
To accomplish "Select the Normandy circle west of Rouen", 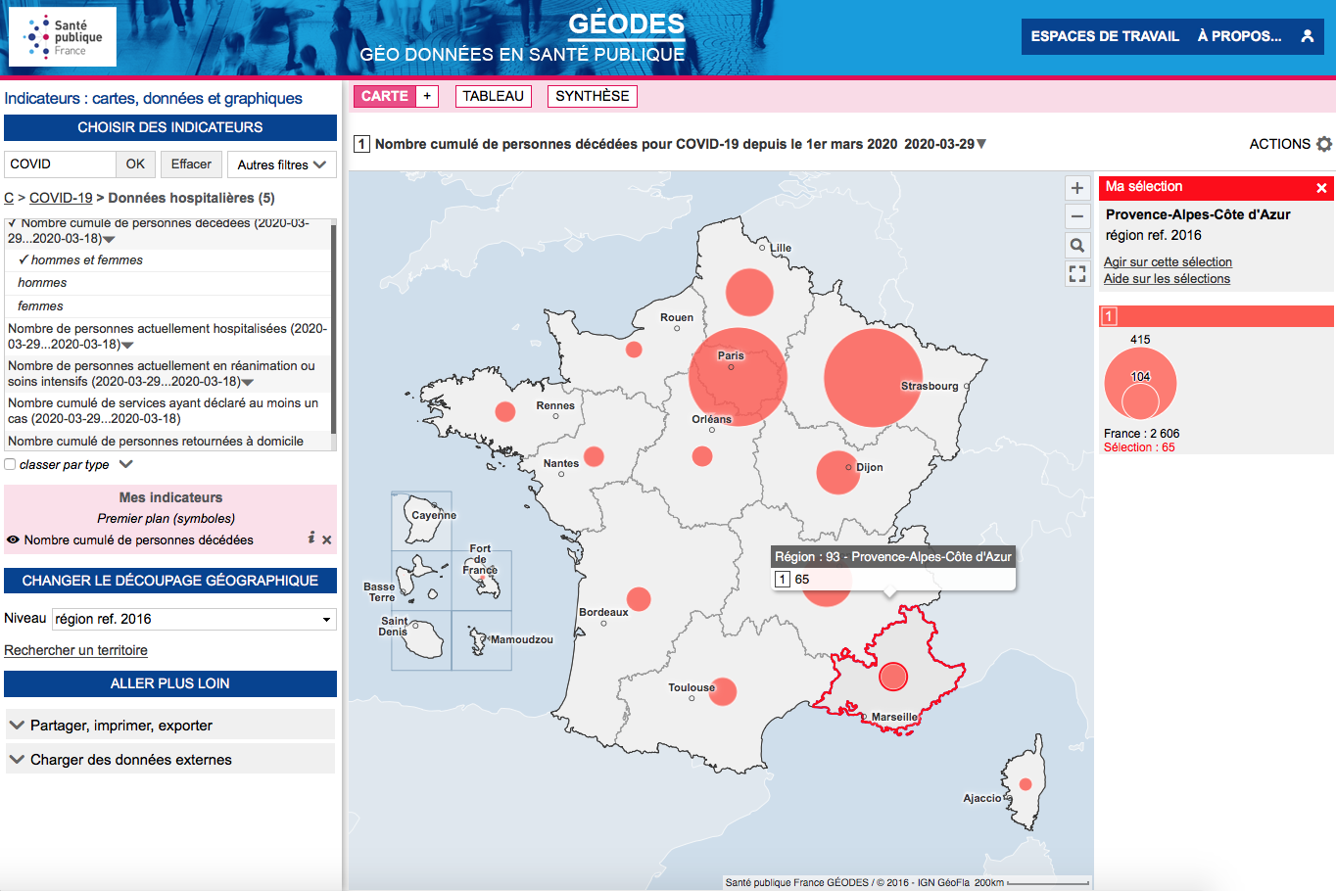I will [x=634, y=350].
